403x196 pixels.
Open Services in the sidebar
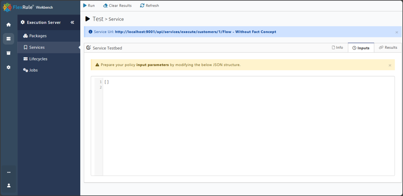pyautogui.click(x=49, y=47)
